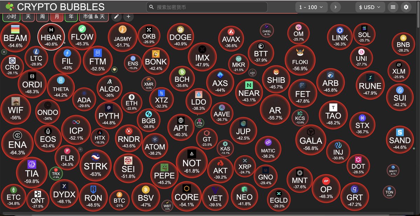Open the AVAX bubble
Image resolution: width=420 pixels, height=216 pixels.
231,38
